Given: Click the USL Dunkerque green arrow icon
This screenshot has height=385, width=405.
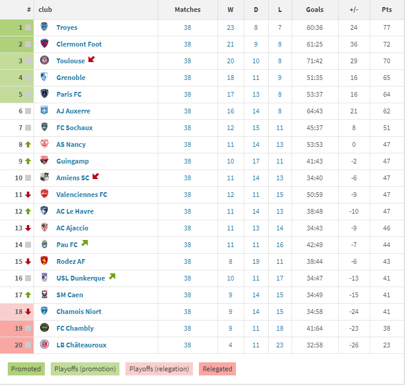Looking at the screenshot, I should pos(112,276).
